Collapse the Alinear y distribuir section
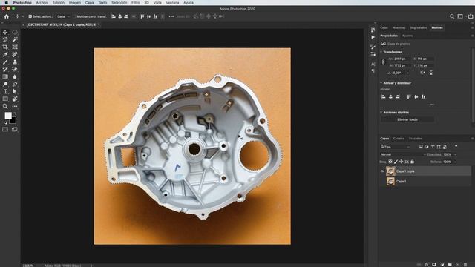The width and height of the screenshot is (475, 267). point(381,83)
